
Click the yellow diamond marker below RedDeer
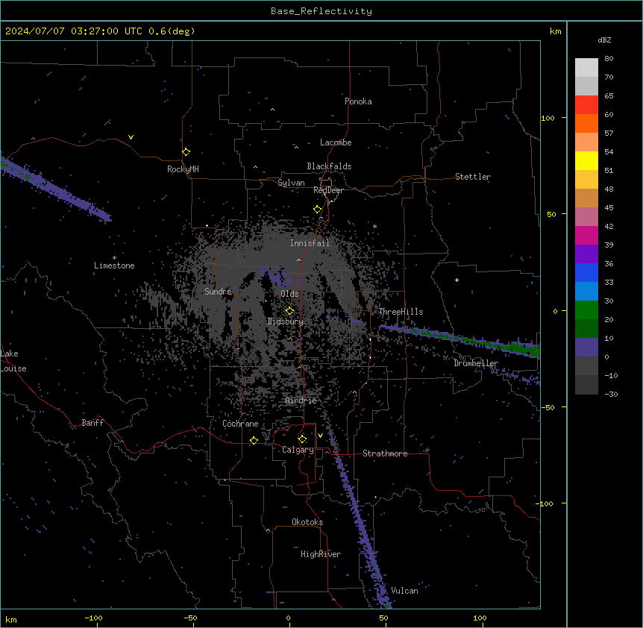pos(318,210)
